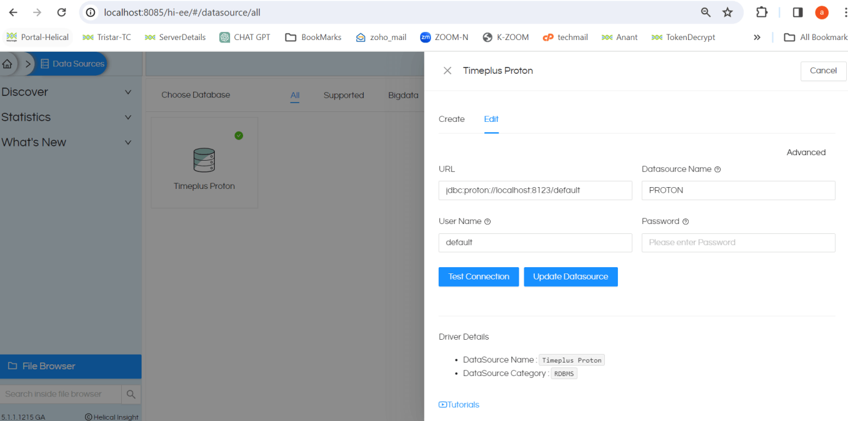Click the home icon in the breadcrumb
The width and height of the screenshot is (848, 421).
(8, 63)
